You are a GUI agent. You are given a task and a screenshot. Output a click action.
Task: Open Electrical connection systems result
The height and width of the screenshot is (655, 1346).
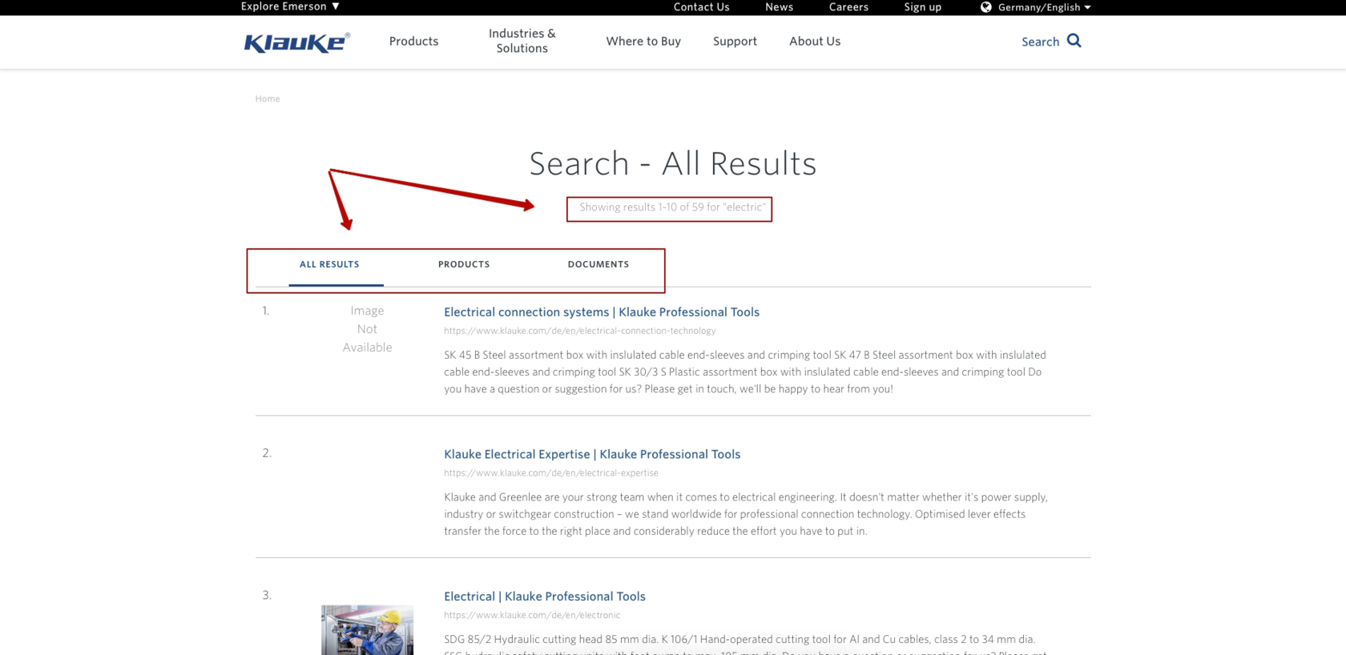602,312
